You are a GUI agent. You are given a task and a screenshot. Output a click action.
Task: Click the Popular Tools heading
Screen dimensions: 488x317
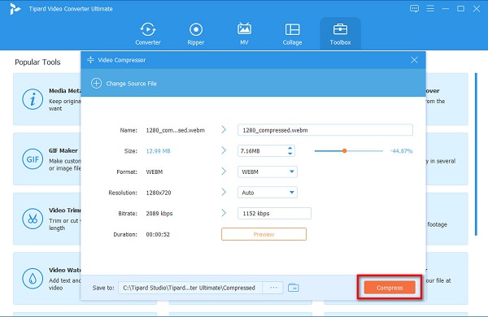click(x=37, y=63)
